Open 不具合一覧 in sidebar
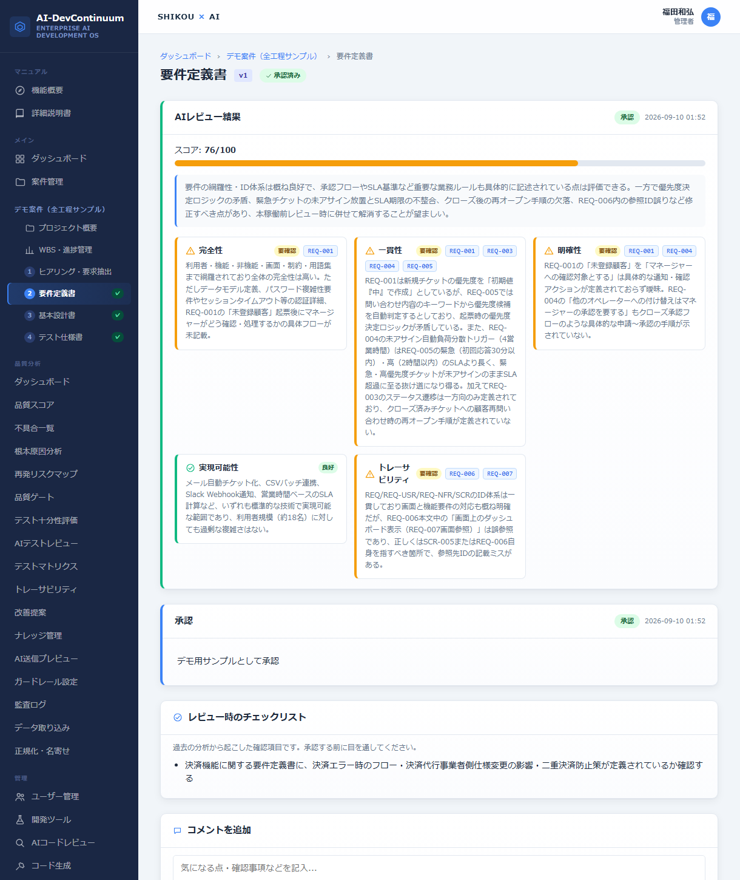Screen dimensions: 740x880 [35, 428]
